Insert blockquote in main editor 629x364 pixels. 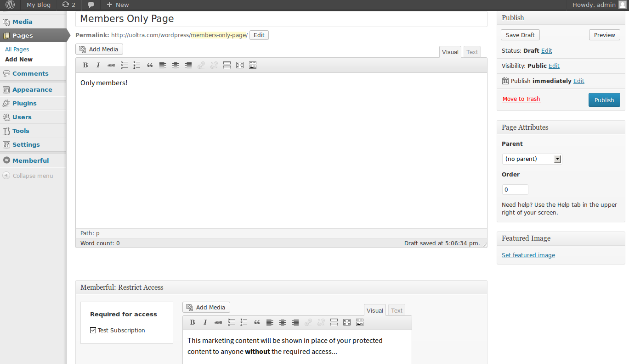pos(150,65)
